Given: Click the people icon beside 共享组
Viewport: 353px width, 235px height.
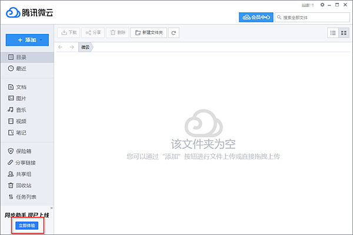Looking at the screenshot, I should coord(11,174).
